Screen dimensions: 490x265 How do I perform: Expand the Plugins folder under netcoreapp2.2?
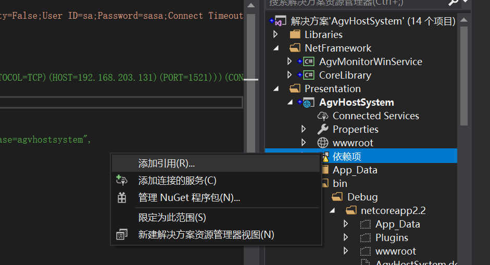coord(346,237)
